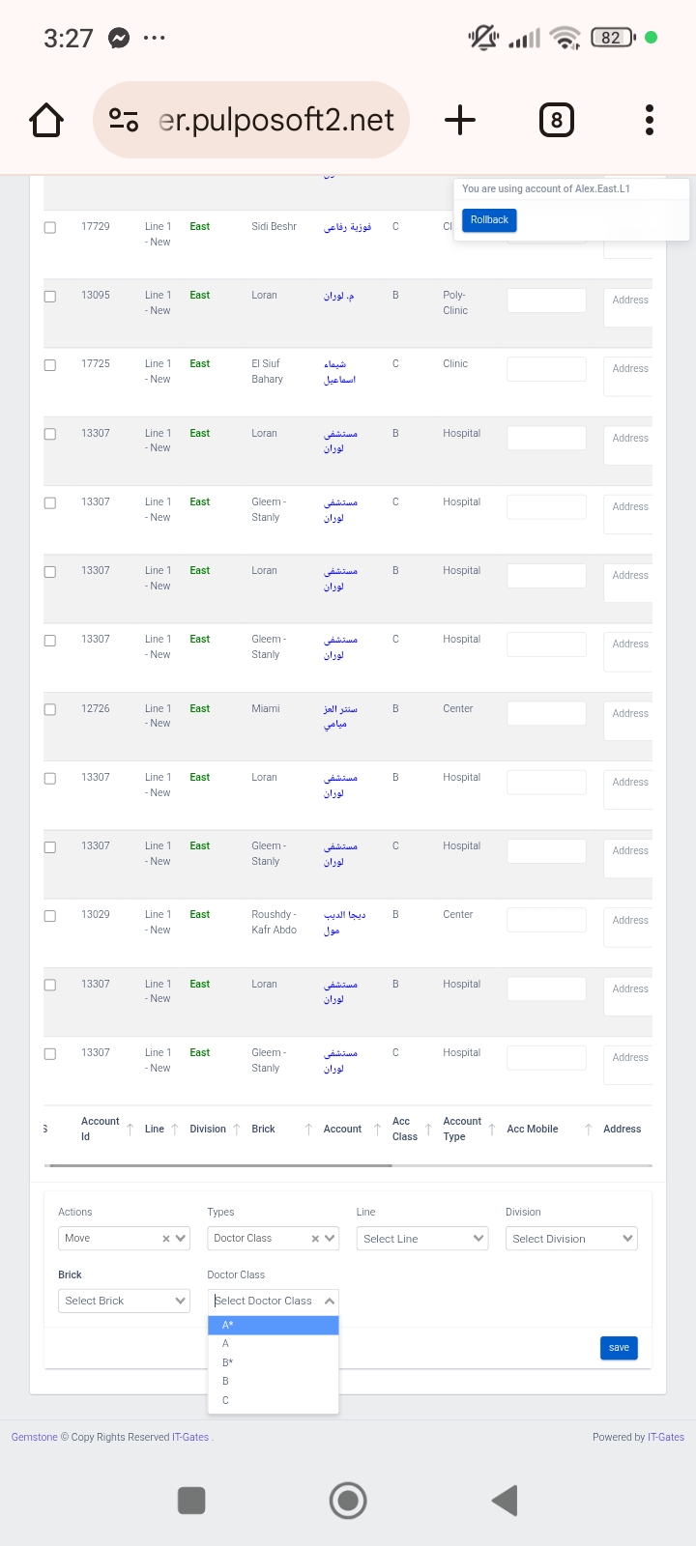Tap the Android back navigation button
The image size is (696, 1546).
point(505,1501)
